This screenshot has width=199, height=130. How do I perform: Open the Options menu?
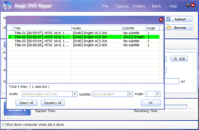pos(122,6)
